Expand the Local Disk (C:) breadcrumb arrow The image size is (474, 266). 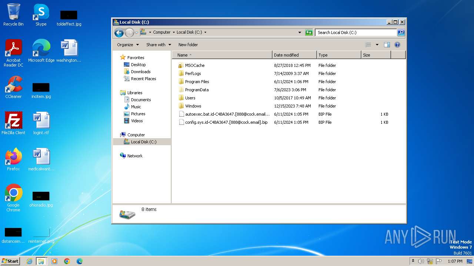pyautogui.click(x=205, y=33)
